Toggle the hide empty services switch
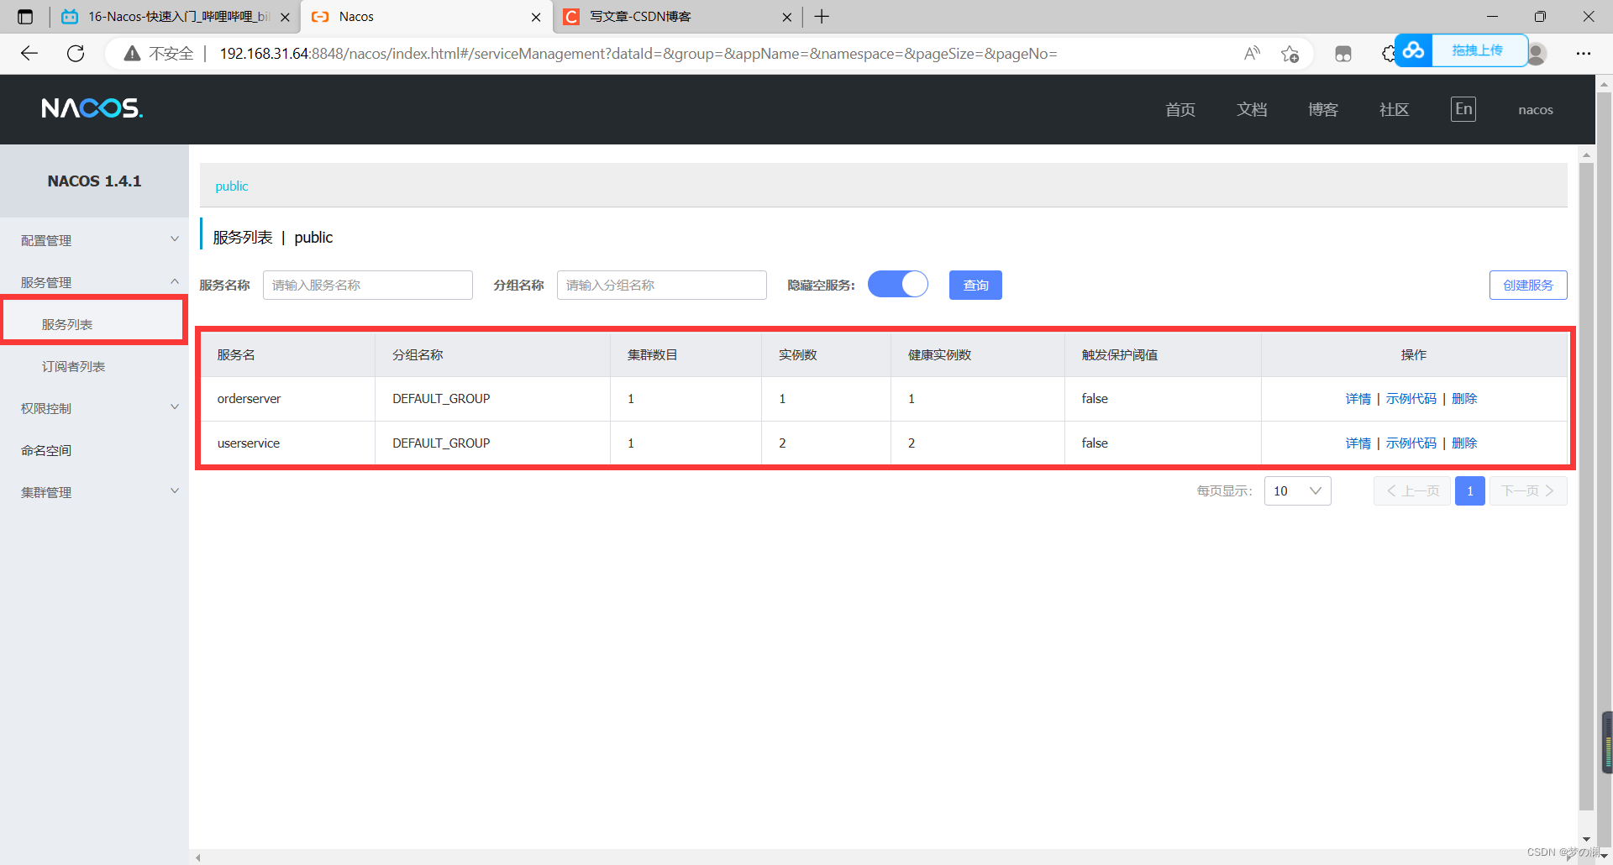Viewport: 1613px width, 865px height. point(898,285)
